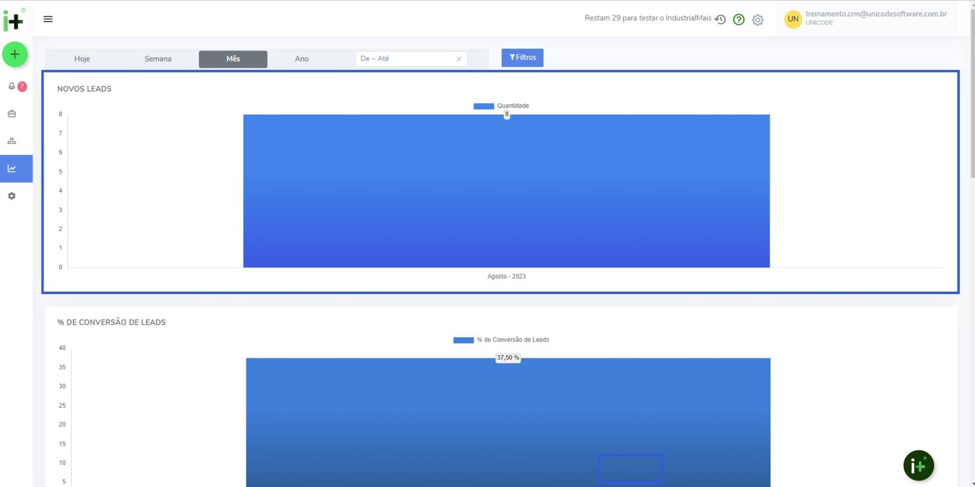Open the notifications bell icon
The image size is (975, 487).
(x=12, y=86)
